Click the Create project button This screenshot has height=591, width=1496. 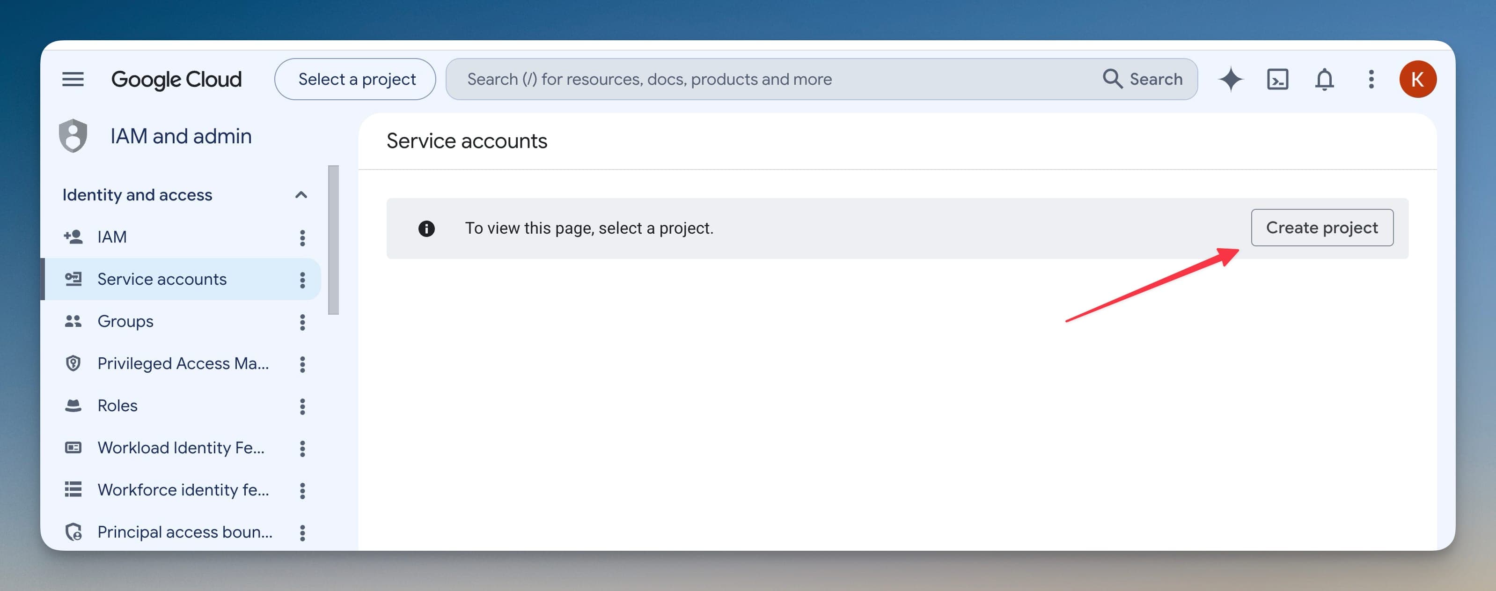click(x=1322, y=227)
